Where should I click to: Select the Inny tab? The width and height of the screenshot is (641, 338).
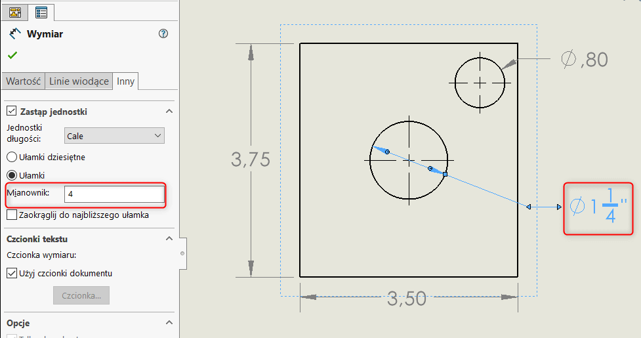125,81
